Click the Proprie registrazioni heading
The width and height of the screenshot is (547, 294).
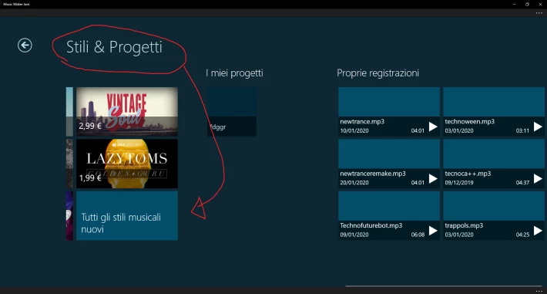(x=378, y=73)
